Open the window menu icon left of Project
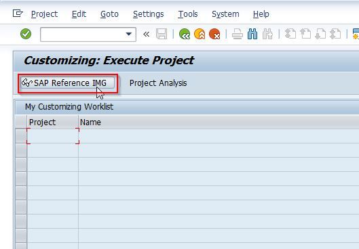The height and width of the screenshot is (249, 359). coord(18,14)
